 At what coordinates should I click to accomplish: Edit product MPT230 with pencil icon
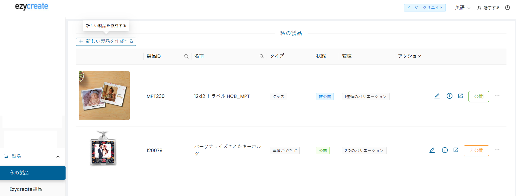pyautogui.click(x=437, y=96)
